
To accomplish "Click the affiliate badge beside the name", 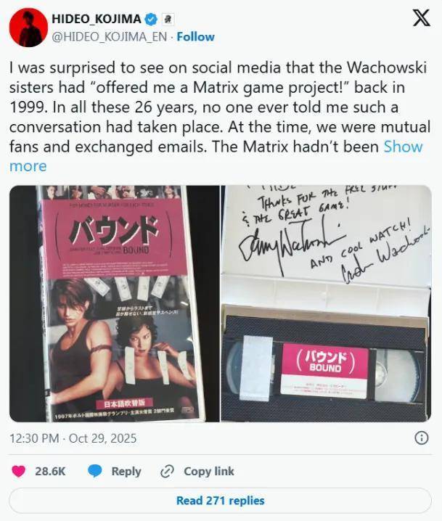I will point(168,20).
